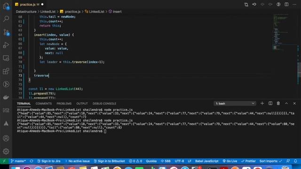Click No active issue in status bar

[77, 161]
